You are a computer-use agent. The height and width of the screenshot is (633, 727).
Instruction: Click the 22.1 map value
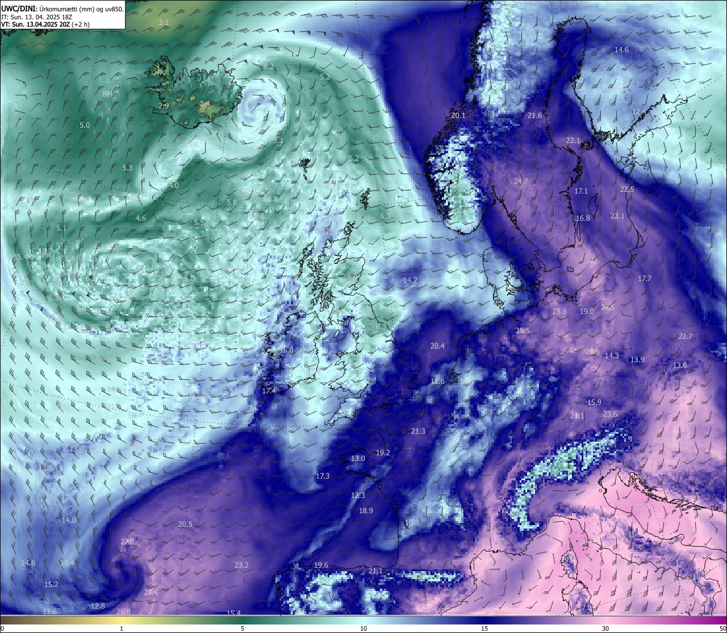[x=573, y=140]
